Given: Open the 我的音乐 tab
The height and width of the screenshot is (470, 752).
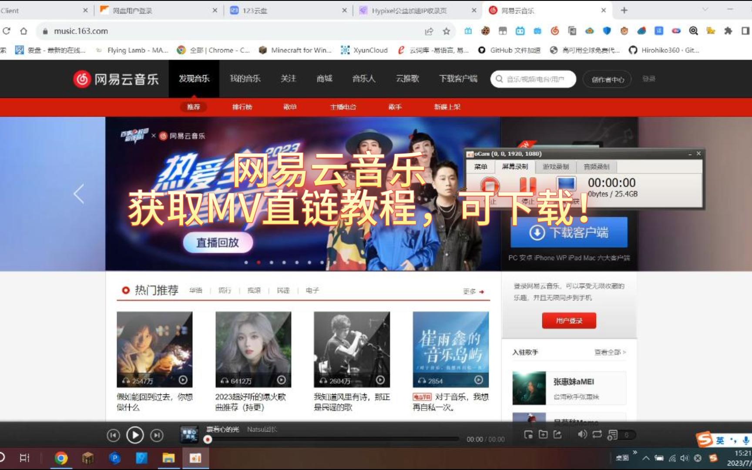Looking at the screenshot, I should click(245, 79).
